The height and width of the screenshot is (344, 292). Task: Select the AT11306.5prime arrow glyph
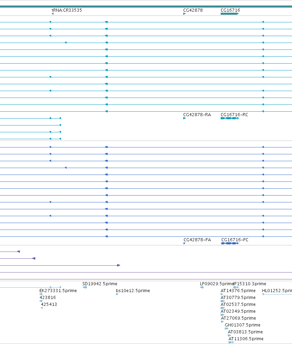231,342
